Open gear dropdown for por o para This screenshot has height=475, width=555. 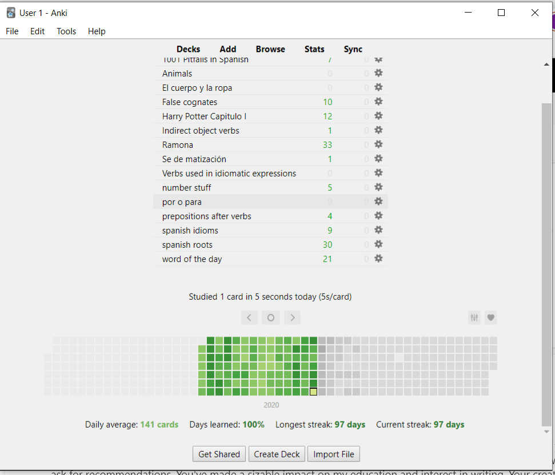click(x=378, y=202)
